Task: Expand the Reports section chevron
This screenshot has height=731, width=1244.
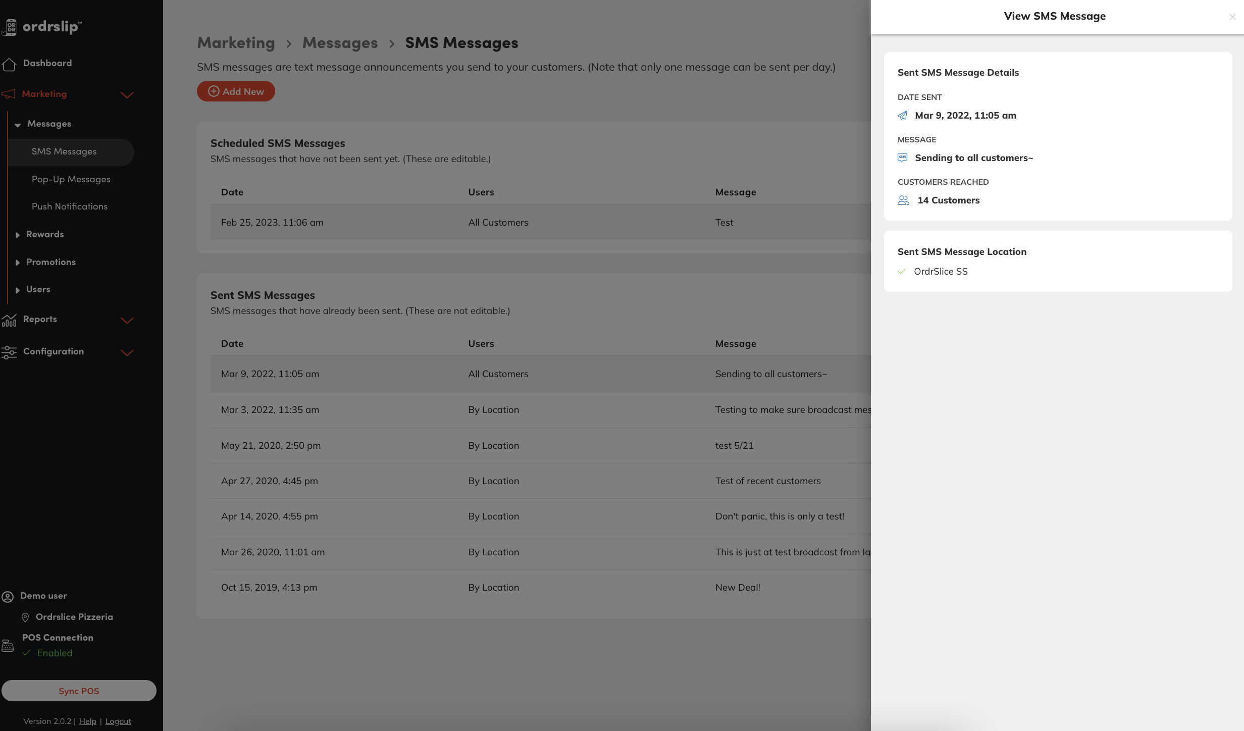Action: point(127,321)
